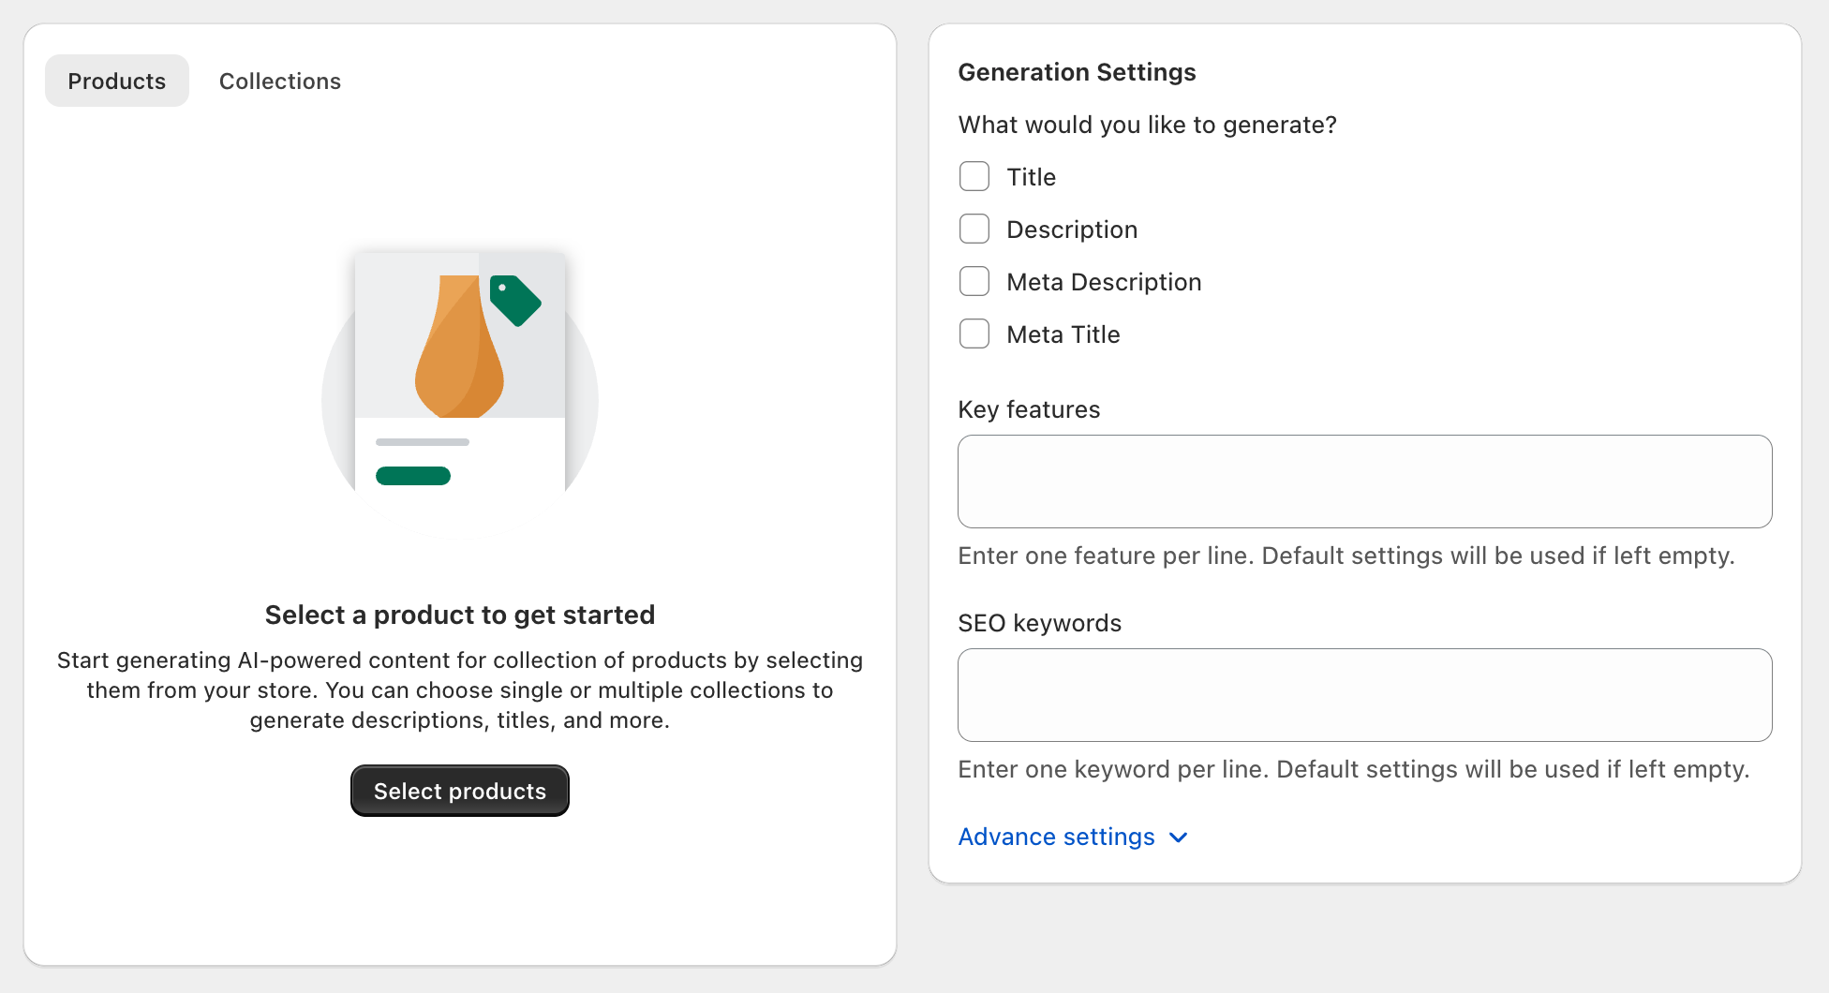This screenshot has width=1829, height=993.
Task: Click the Select products button
Action: [x=459, y=791]
